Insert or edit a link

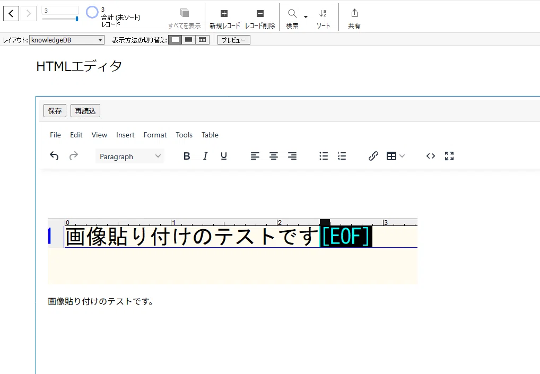pyautogui.click(x=373, y=156)
